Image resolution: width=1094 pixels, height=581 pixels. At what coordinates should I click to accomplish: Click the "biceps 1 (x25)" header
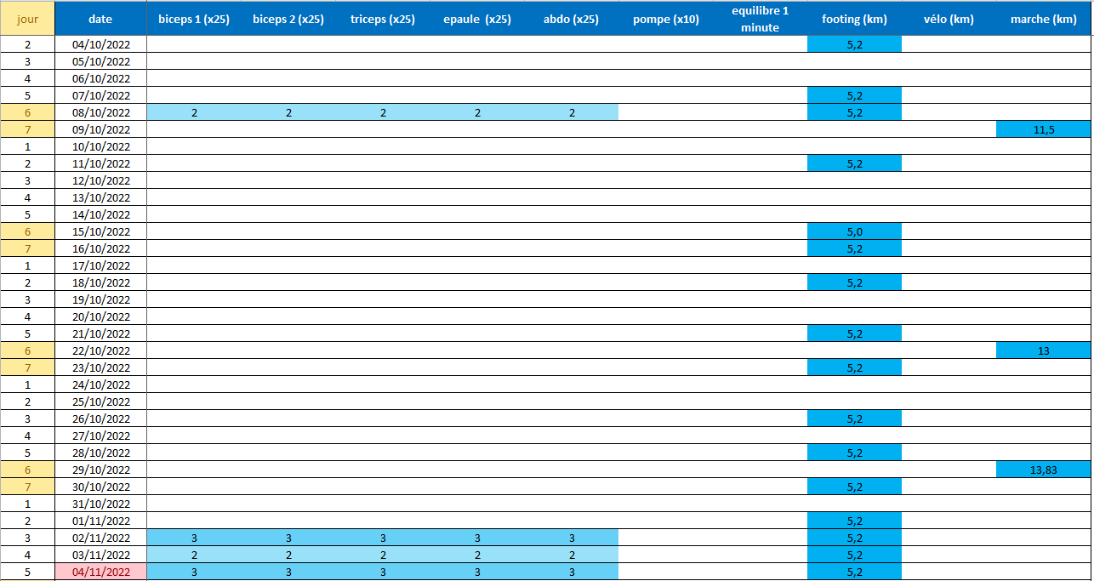coord(194,19)
